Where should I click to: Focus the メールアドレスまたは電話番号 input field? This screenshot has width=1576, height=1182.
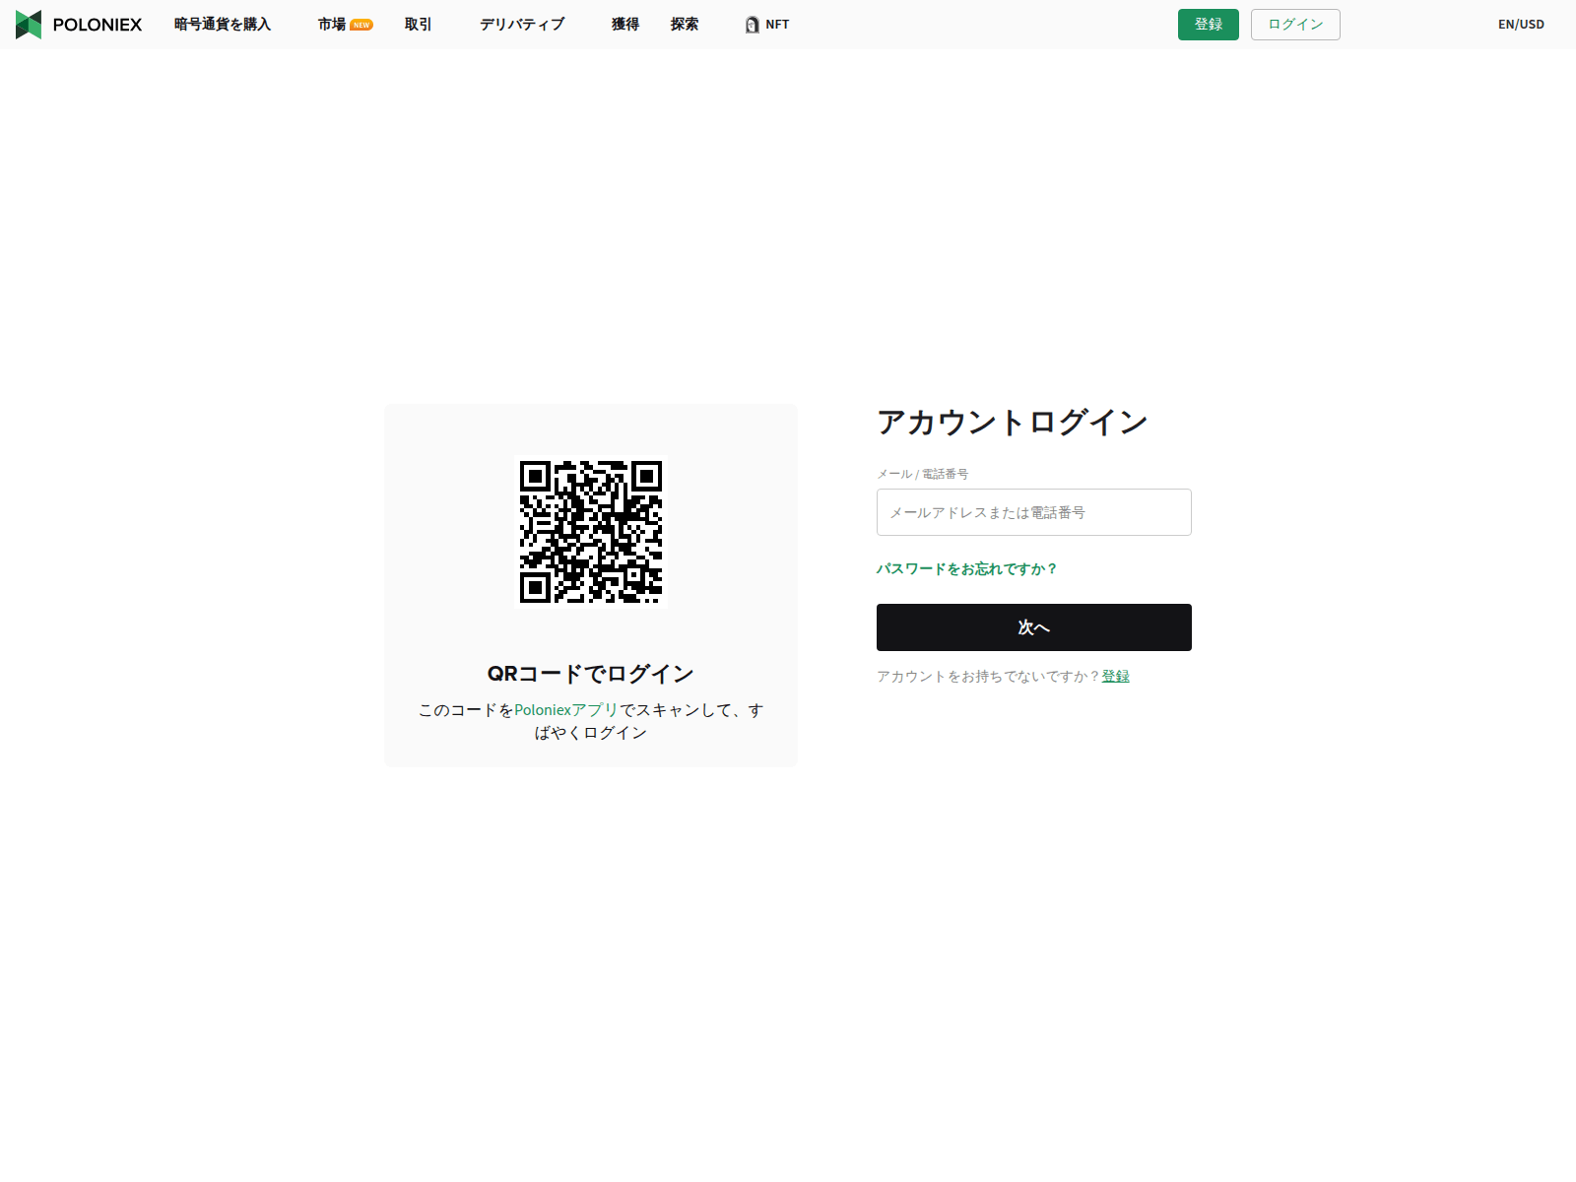[x=1034, y=512]
